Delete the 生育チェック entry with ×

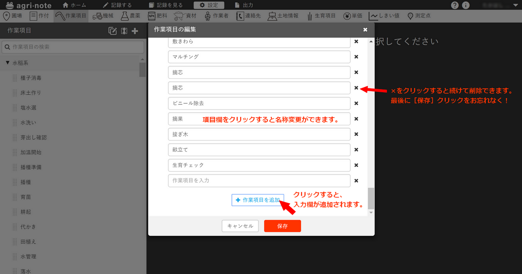(x=356, y=165)
